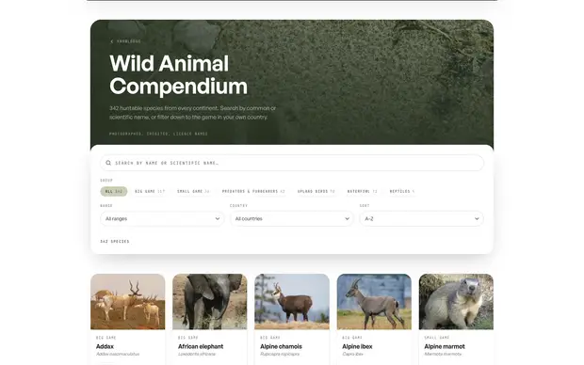Screen dimensions: 584x365
Task: Click the search magnifier icon
Action: [x=108, y=163]
